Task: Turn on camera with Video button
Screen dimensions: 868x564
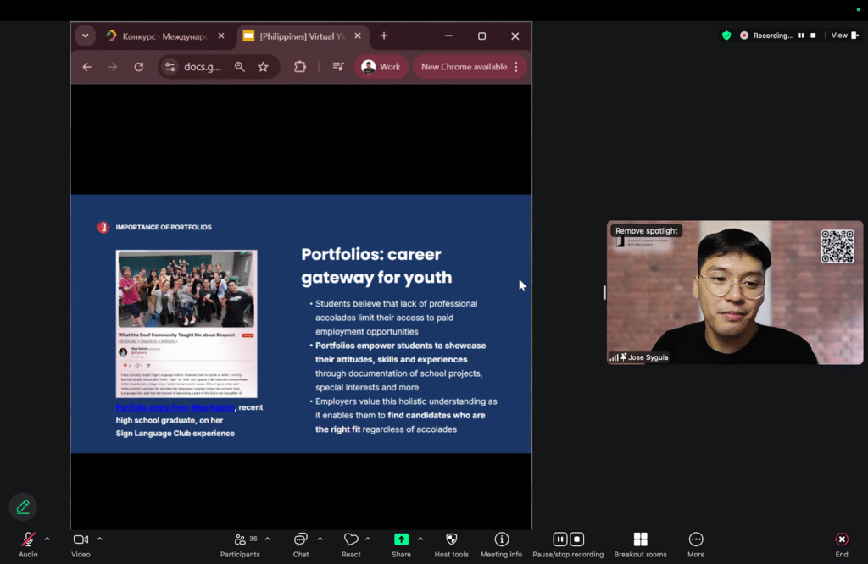Action: (81, 540)
